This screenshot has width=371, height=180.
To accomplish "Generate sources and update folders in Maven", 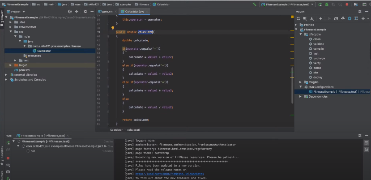I will tap(305, 18).
